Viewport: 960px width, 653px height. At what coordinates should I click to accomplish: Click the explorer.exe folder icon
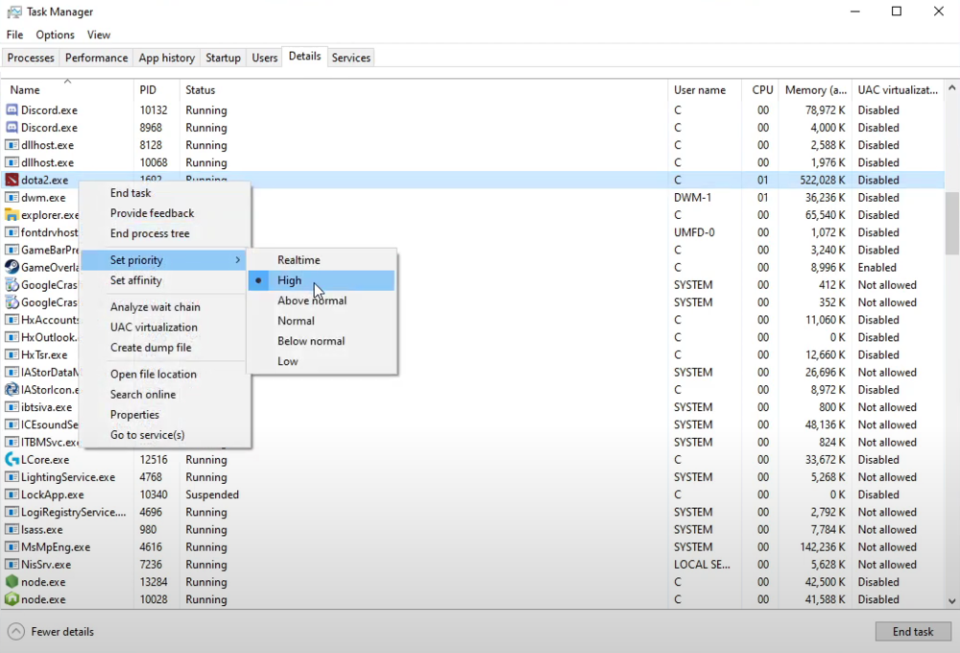(x=12, y=215)
